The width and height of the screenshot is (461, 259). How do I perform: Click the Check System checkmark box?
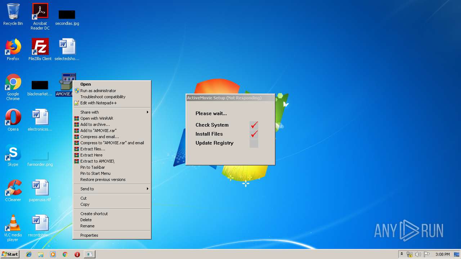click(254, 125)
